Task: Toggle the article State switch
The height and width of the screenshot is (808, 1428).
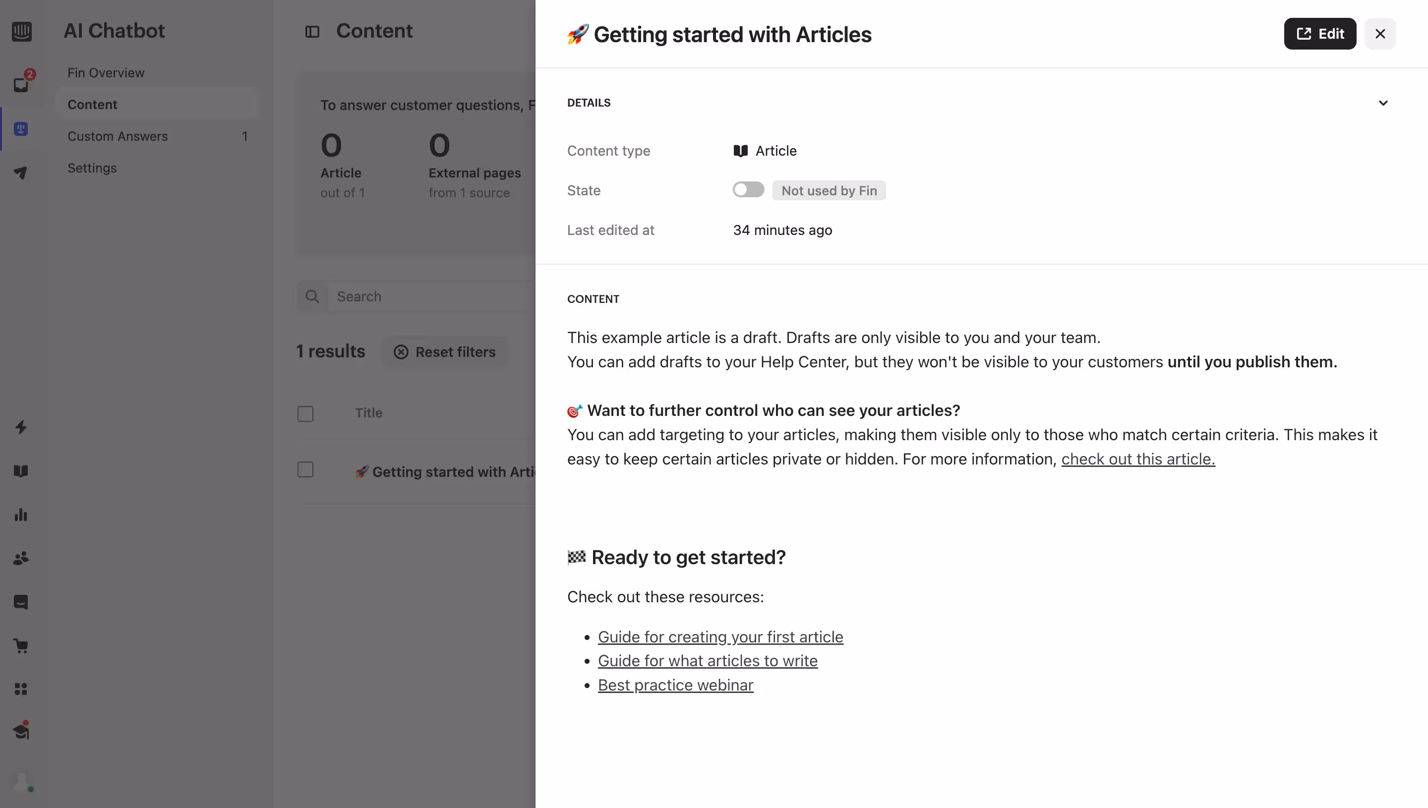Action: 748,189
